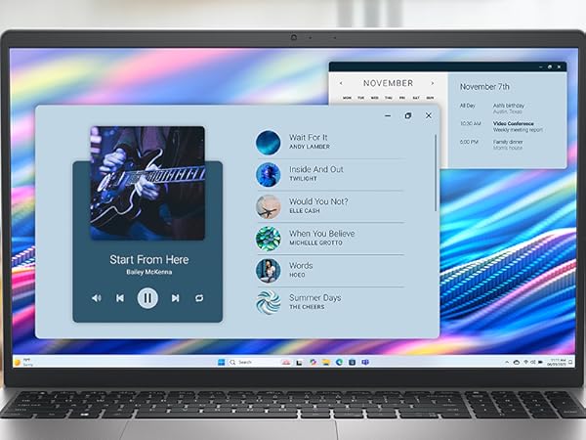Open the taskbar clock and date
This screenshot has width=586, height=440.
pos(557,362)
